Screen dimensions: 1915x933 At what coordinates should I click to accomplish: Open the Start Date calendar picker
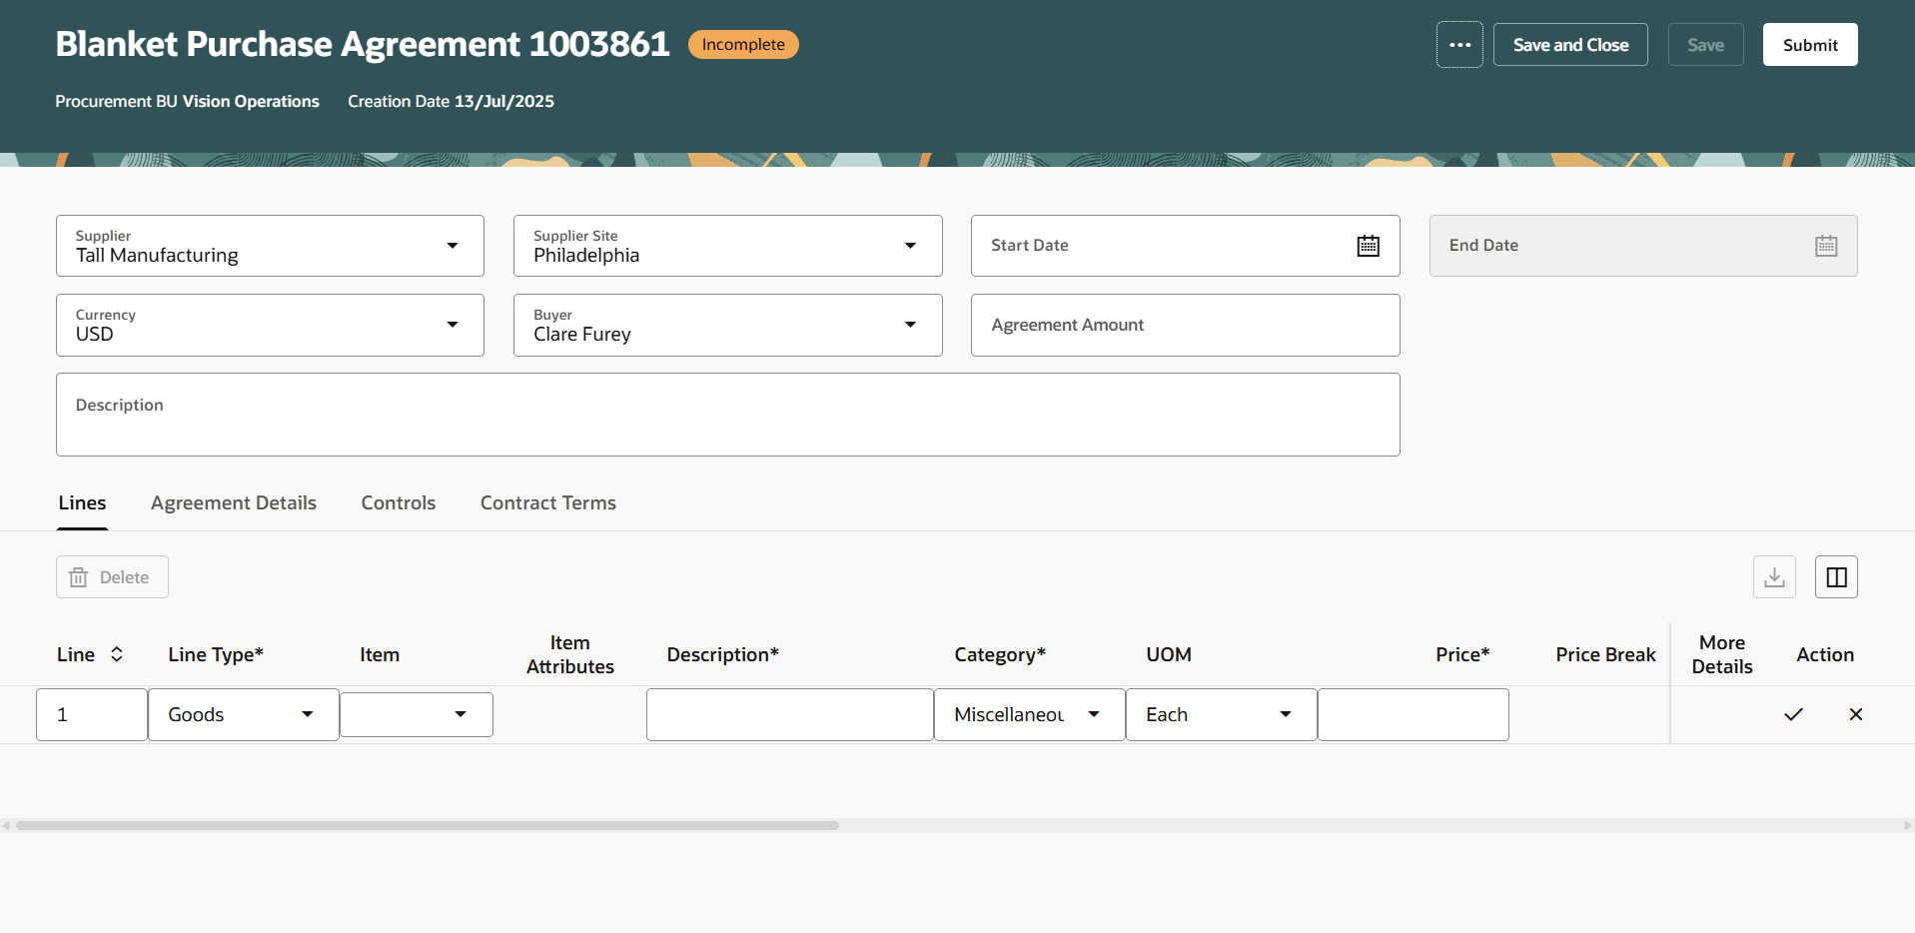coord(1368,246)
